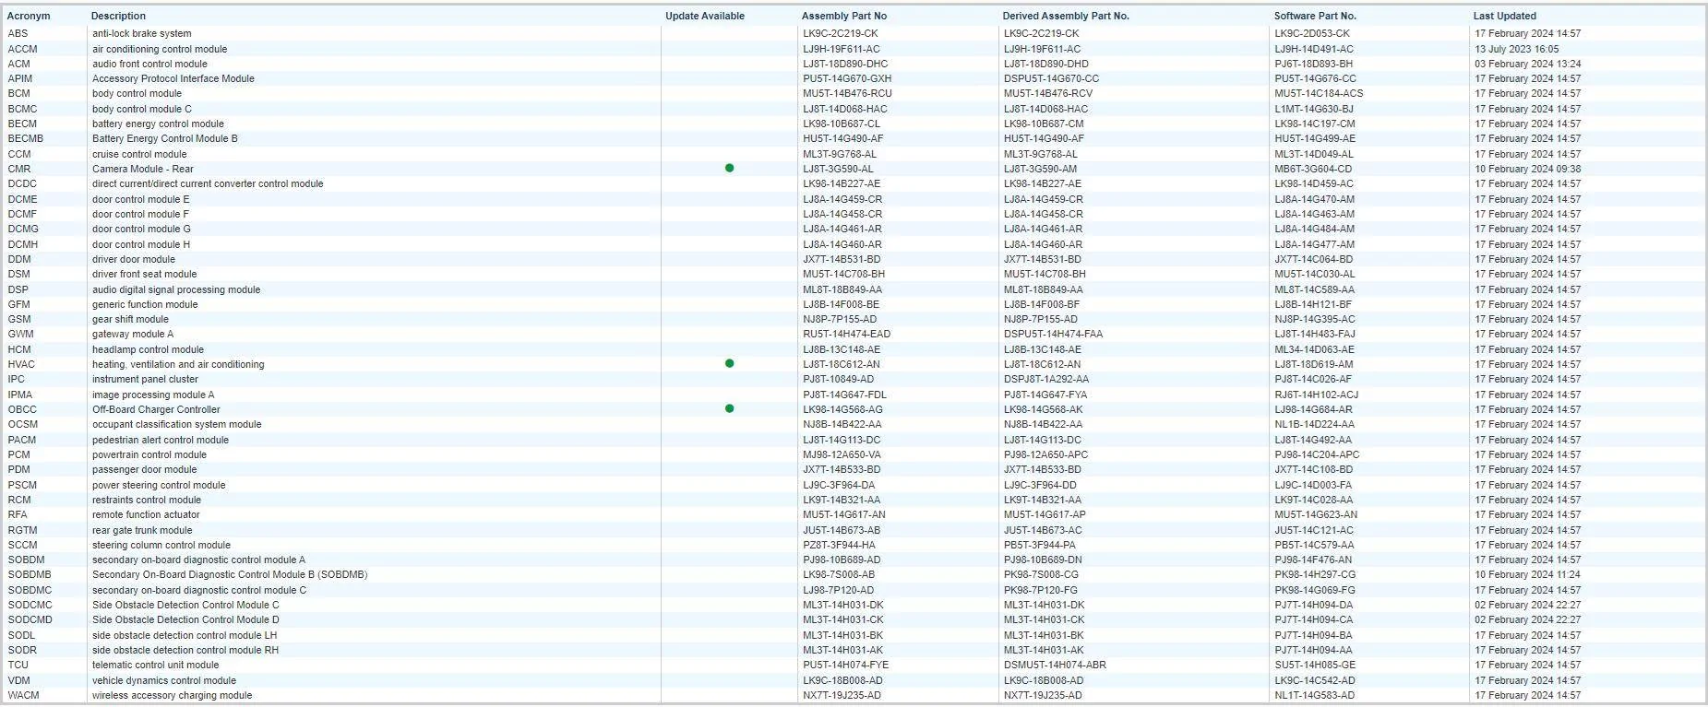
Task: Select the APIM acronym row
Action: 20,79
